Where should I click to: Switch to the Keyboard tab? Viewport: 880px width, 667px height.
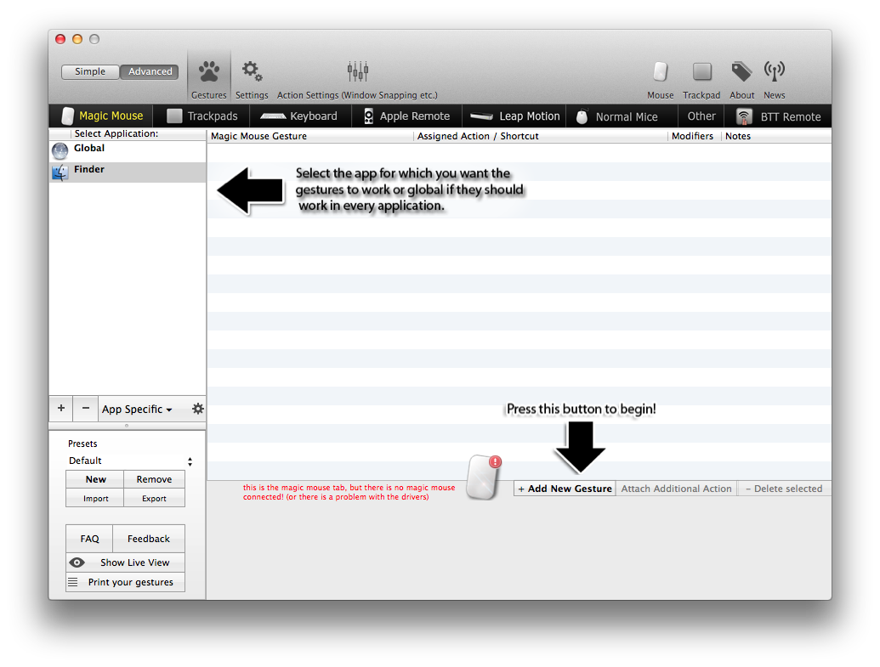coord(300,116)
